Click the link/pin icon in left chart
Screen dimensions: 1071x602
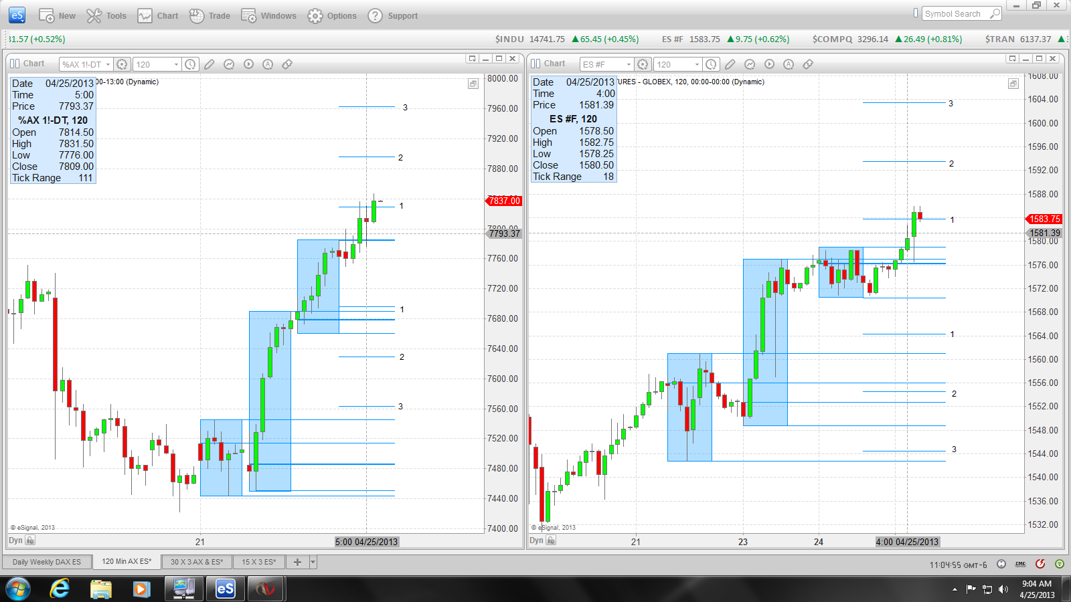click(287, 64)
